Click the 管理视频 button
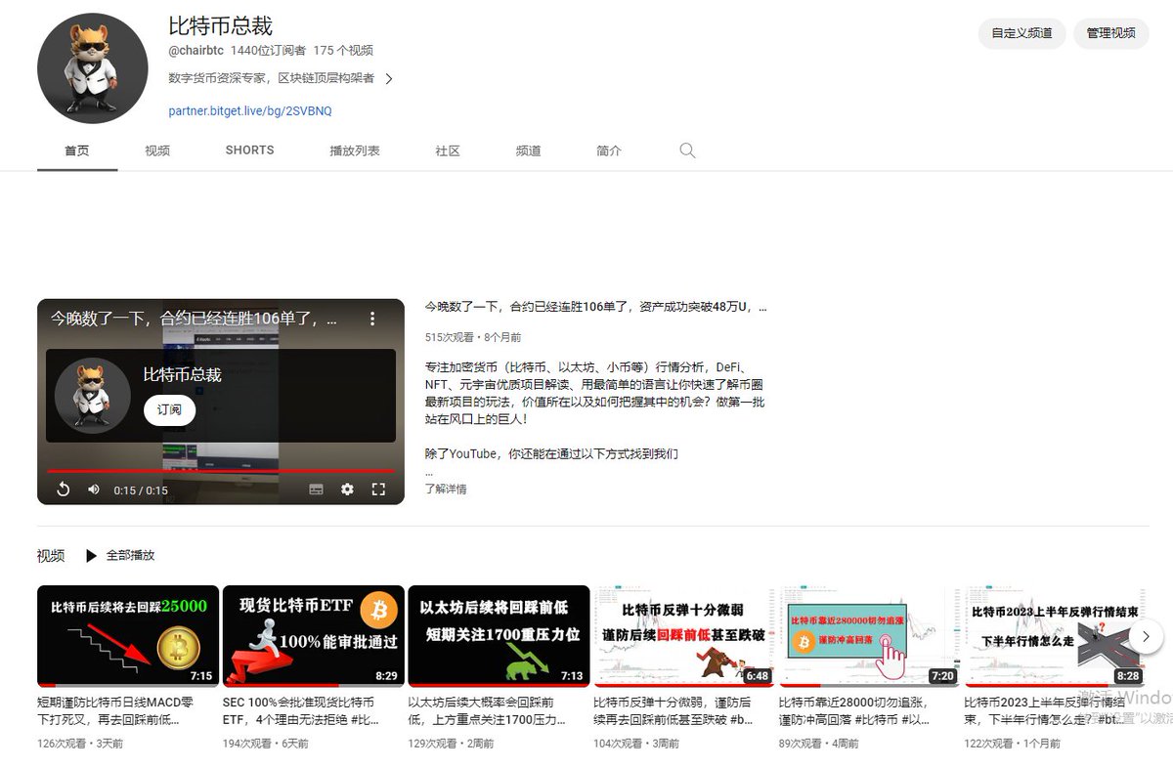Viewport: 1173px width, 768px height. pos(1110,33)
